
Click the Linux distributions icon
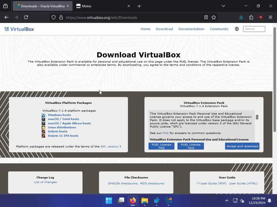pos(44,127)
